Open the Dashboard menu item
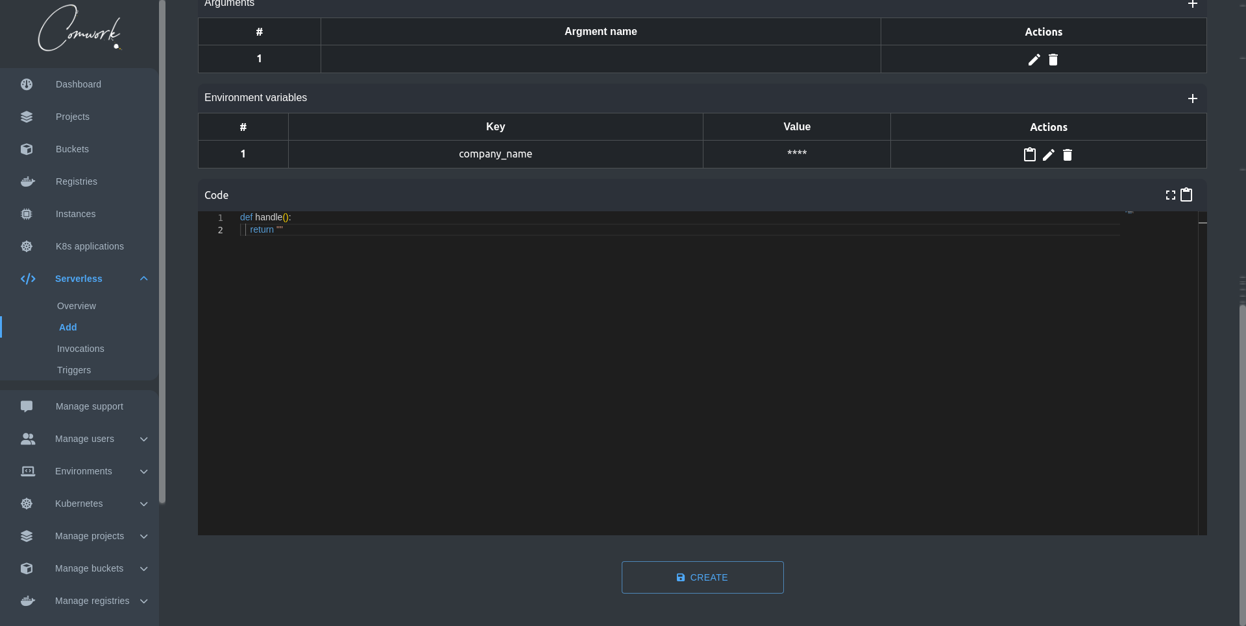This screenshot has height=626, width=1246. click(x=79, y=84)
